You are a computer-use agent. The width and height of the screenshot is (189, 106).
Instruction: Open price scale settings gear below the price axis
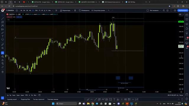pyautogui.click(x=181, y=92)
